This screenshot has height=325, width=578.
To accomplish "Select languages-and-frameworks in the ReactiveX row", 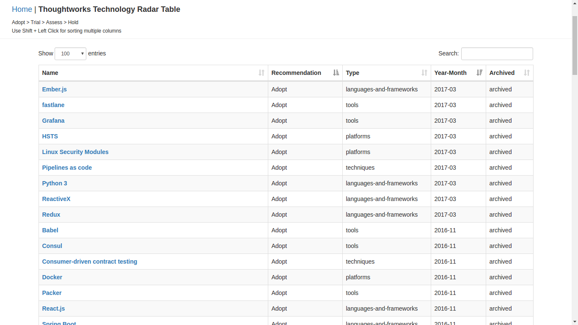I will tap(382, 199).
